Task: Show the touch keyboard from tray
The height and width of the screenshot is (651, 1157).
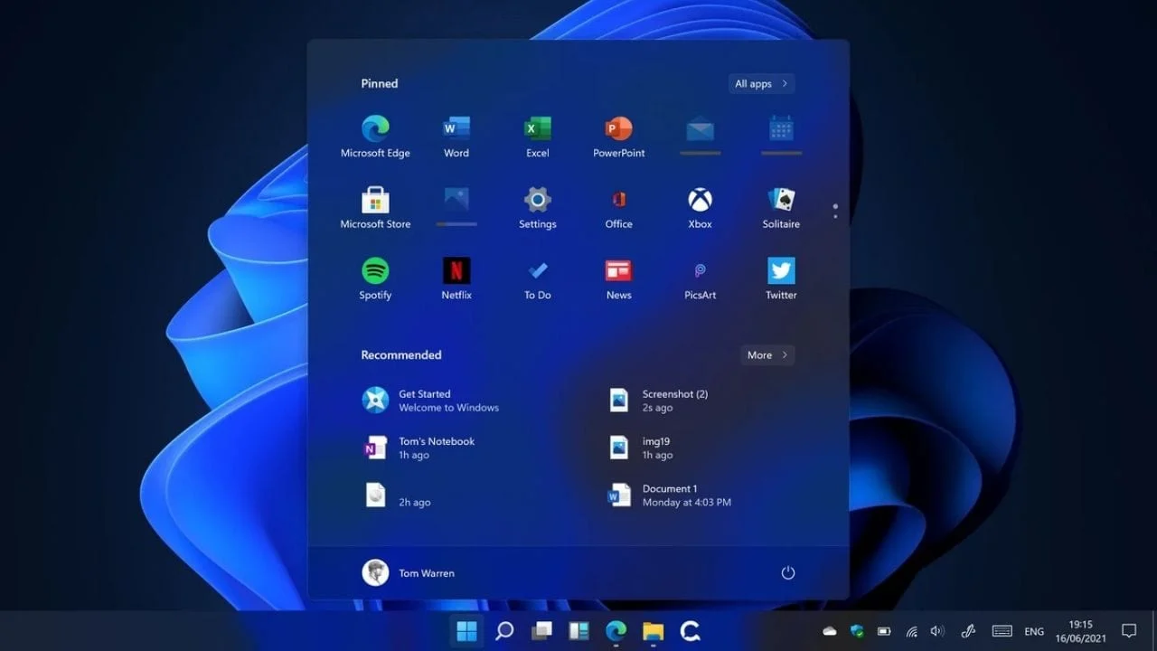Action: pyautogui.click(x=1002, y=631)
